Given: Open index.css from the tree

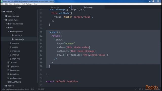Looking at the screenshot, I should pyautogui.click(x=16, y=51).
